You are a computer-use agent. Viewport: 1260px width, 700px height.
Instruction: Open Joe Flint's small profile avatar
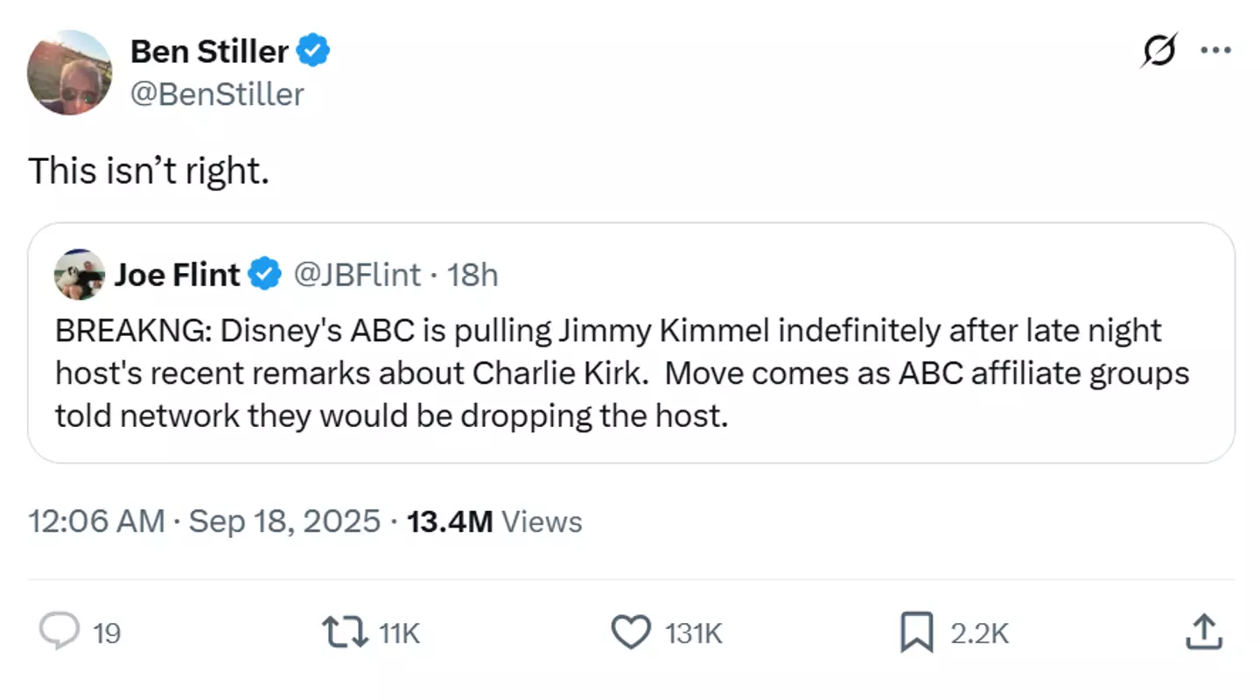click(80, 275)
